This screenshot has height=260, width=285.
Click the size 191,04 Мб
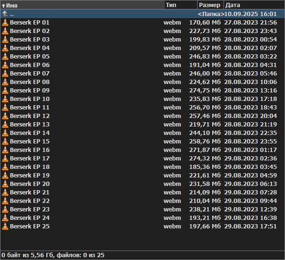(205, 65)
